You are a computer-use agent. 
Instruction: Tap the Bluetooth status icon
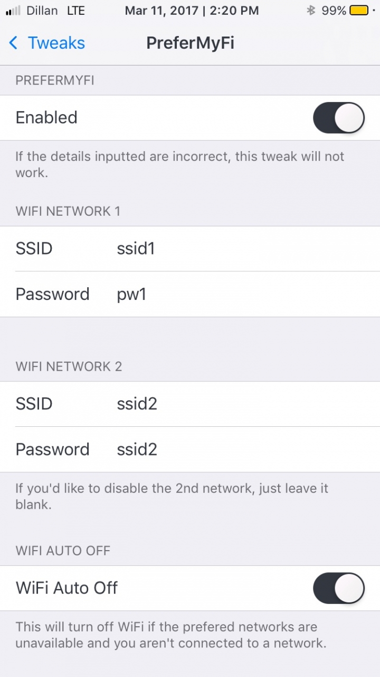point(311,11)
